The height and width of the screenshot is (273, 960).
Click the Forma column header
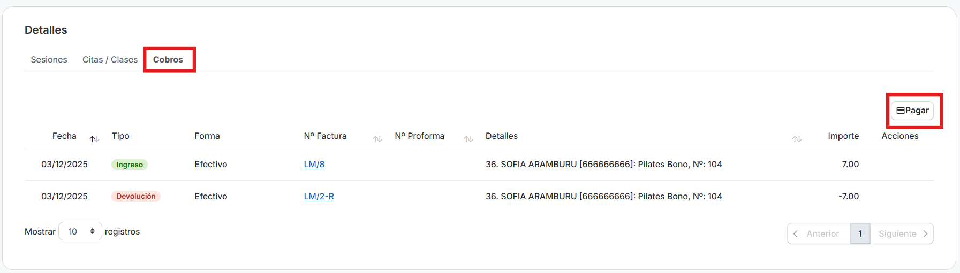[207, 136]
